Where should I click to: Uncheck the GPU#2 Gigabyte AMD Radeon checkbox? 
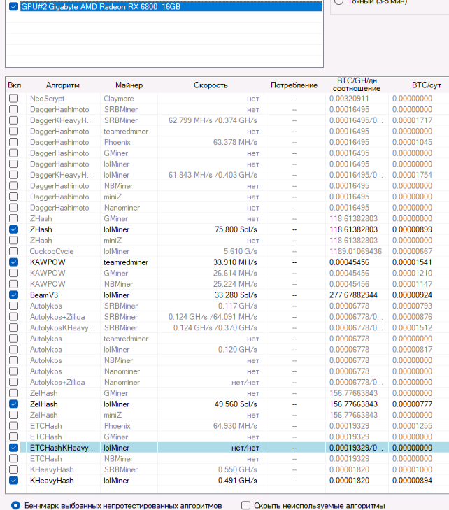pyautogui.click(x=13, y=6)
